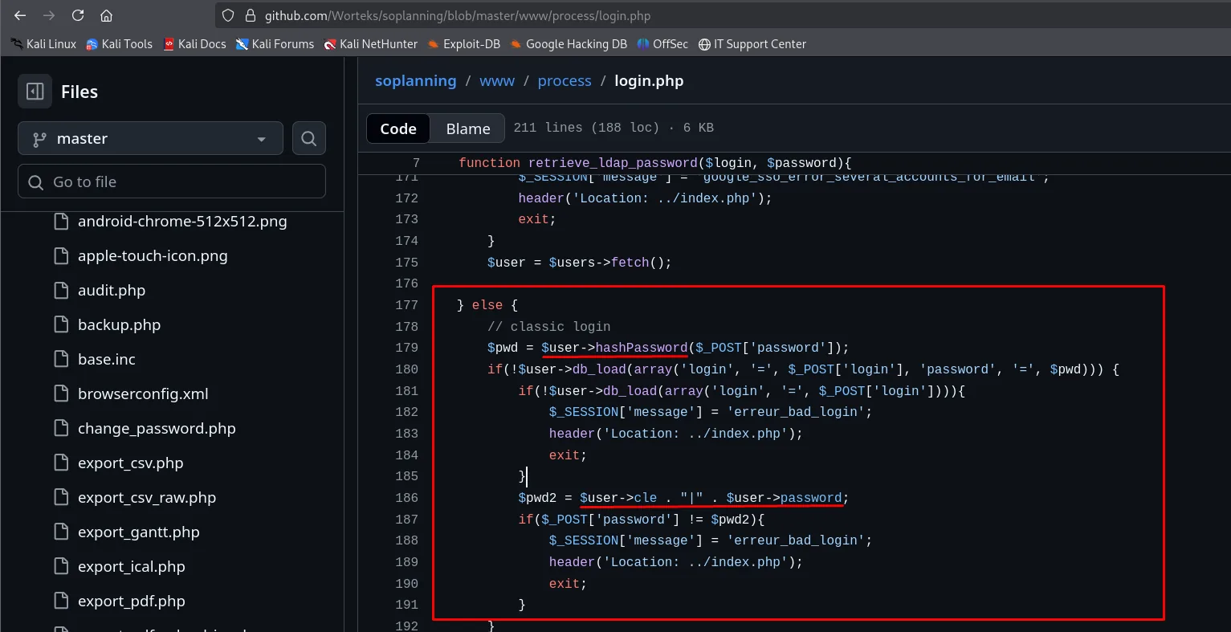Screen dimensions: 1231x632
Task: Open the Kali Linux bookmark
Action: [43, 44]
